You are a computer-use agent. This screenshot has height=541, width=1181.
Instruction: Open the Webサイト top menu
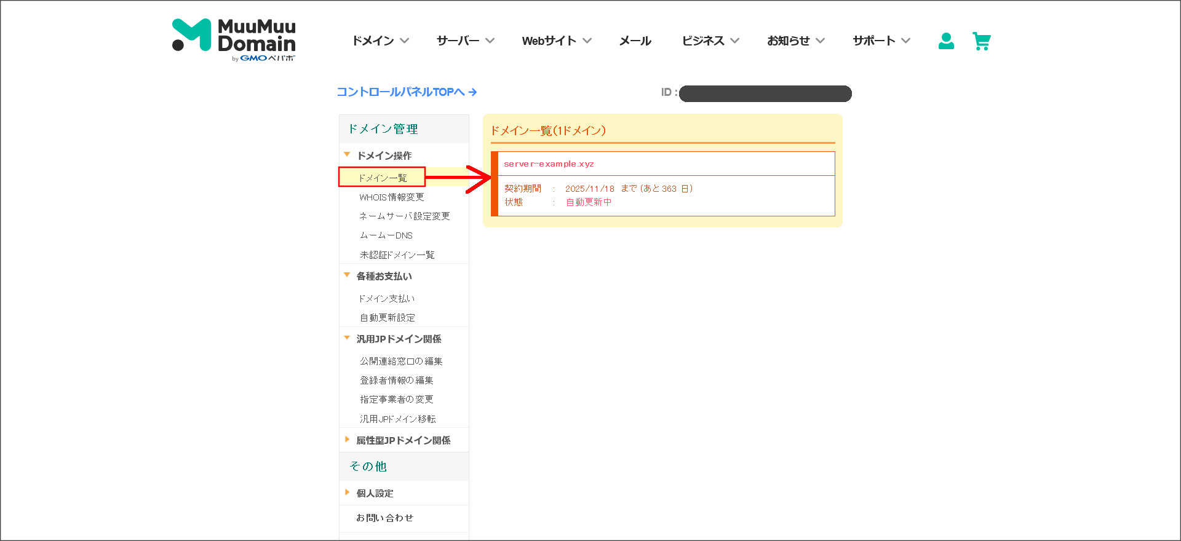[x=557, y=41]
